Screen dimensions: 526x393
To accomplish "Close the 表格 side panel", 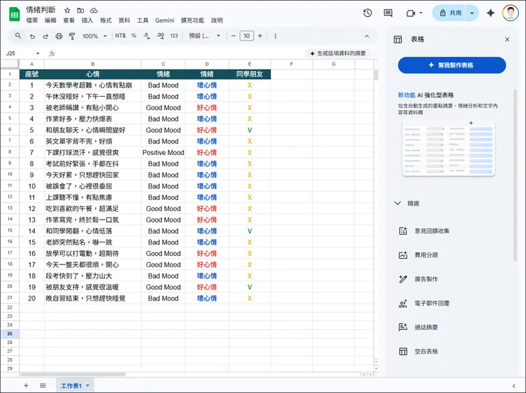I will (x=508, y=40).
